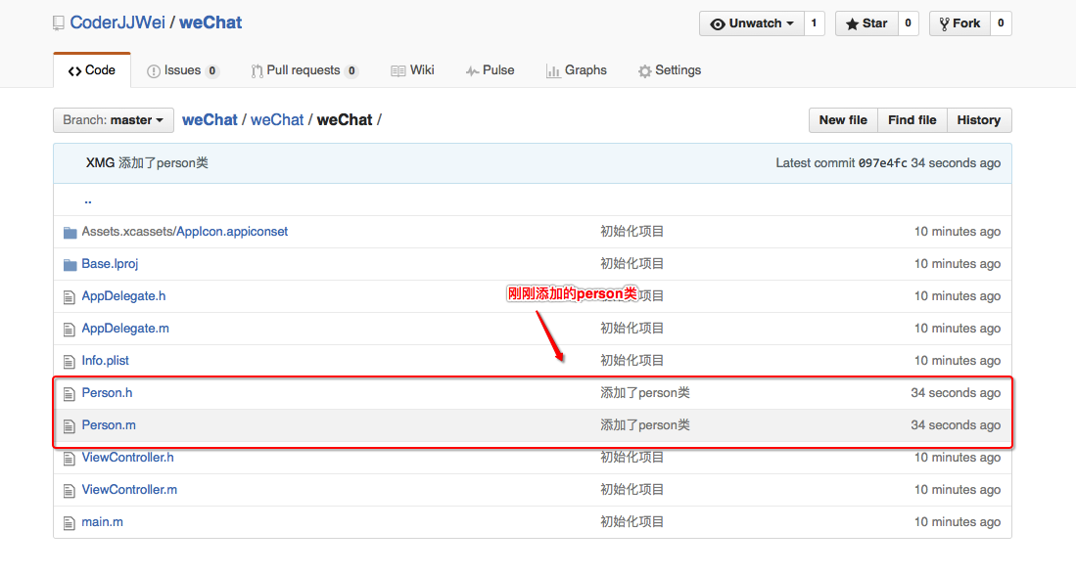
Task: Click the file icon beside Info.plist
Action: coord(69,361)
